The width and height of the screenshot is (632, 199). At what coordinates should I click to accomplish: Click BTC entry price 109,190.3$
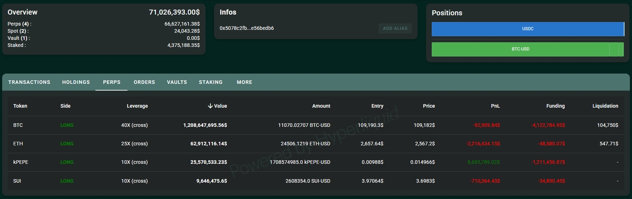click(x=371, y=125)
